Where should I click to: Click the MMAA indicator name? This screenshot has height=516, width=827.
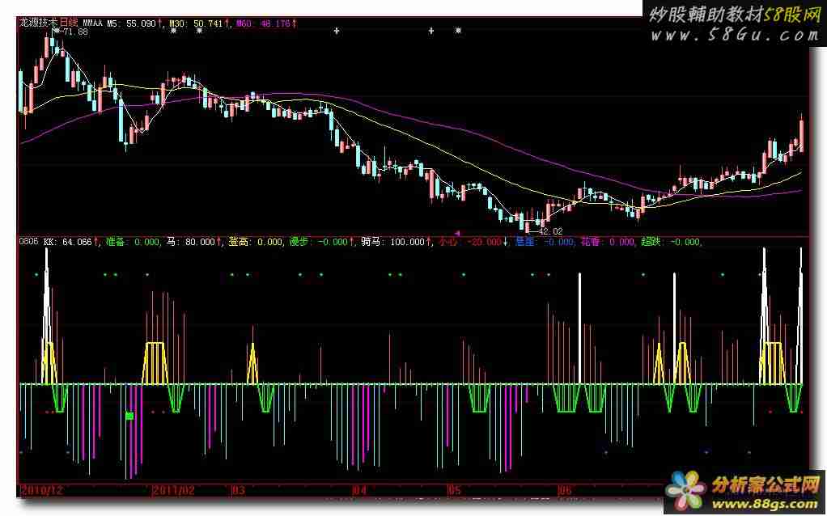93,23
